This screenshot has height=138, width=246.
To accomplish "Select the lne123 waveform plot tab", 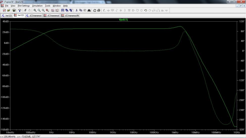I will (x=19, y=15).
